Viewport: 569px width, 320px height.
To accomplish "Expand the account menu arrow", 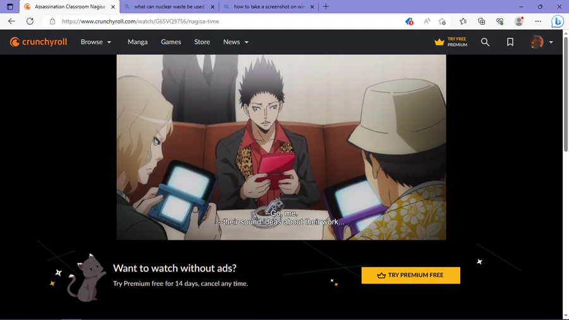I will tap(551, 42).
